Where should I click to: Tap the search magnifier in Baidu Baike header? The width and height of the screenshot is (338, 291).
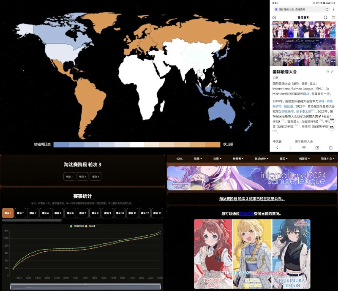pos(325,17)
